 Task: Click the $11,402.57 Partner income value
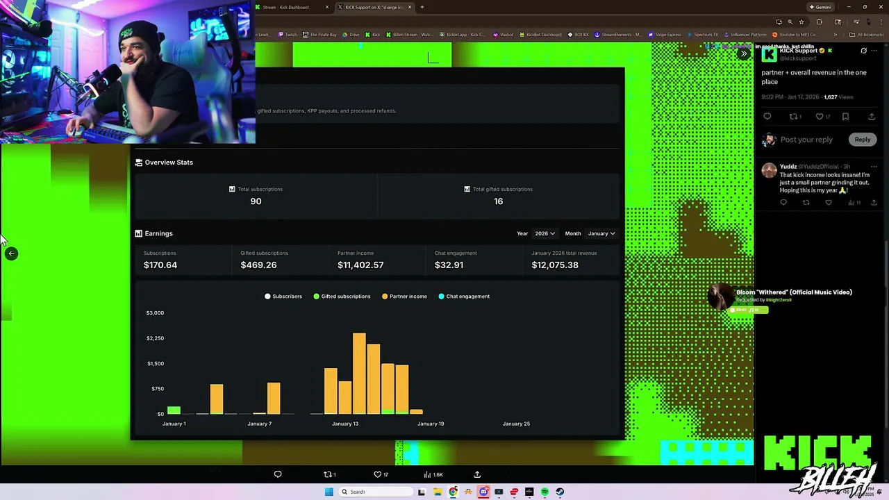click(x=360, y=265)
